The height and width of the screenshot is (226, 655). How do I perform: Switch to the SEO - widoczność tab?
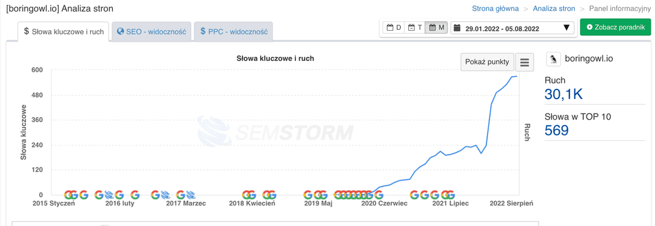pos(151,31)
